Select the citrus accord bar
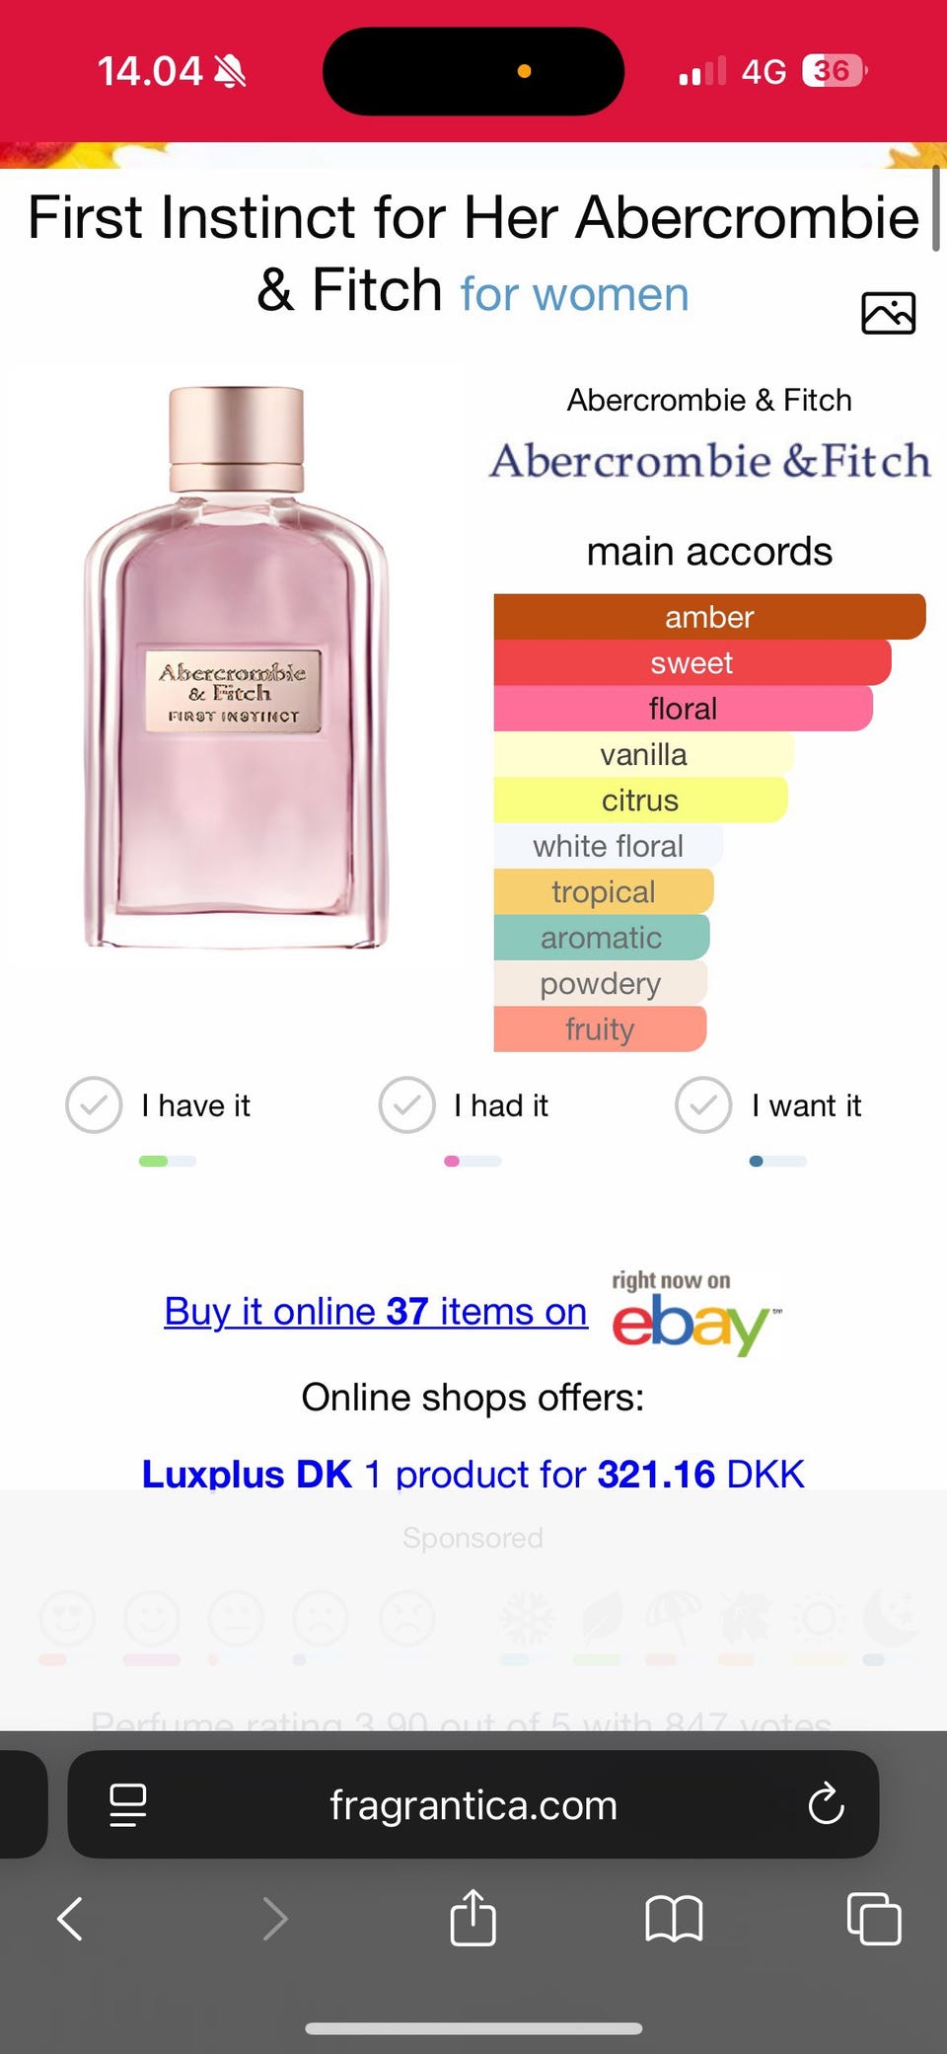Screen dimensions: 947x2054 [x=640, y=800]
